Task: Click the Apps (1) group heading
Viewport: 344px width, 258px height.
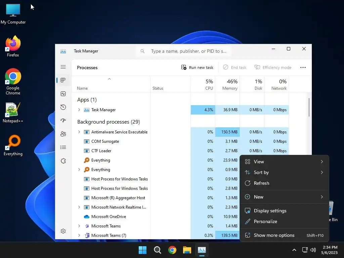Action: (x=87, y=100)
